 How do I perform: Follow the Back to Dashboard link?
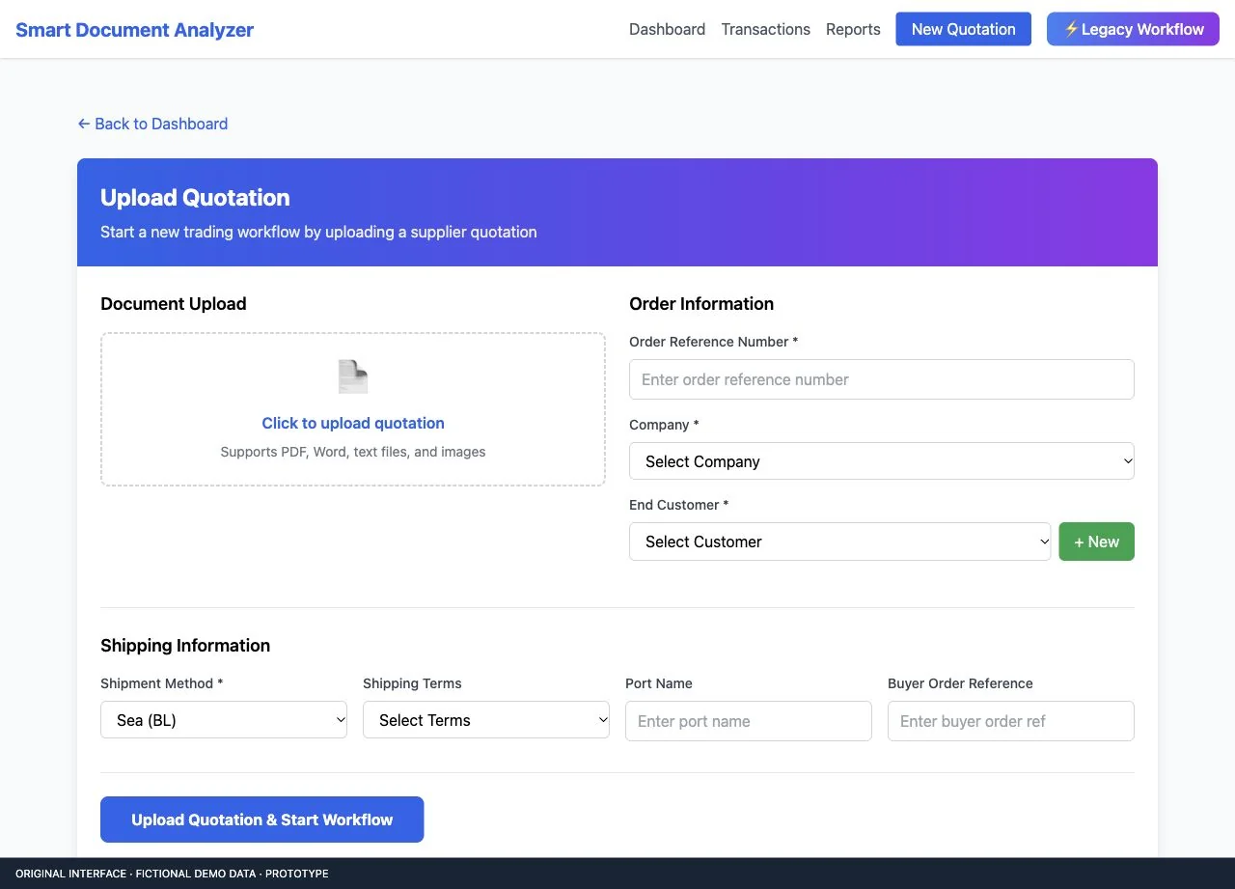[x=152, y=124]
